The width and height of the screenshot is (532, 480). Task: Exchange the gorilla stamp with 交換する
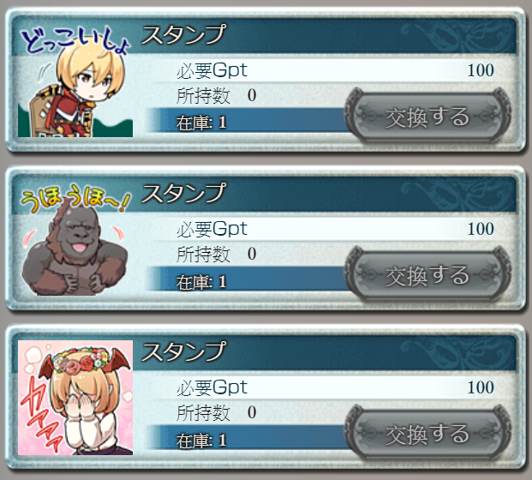(x=427, y=275)
